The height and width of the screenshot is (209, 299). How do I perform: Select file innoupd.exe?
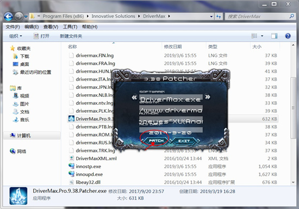[89, 174]
